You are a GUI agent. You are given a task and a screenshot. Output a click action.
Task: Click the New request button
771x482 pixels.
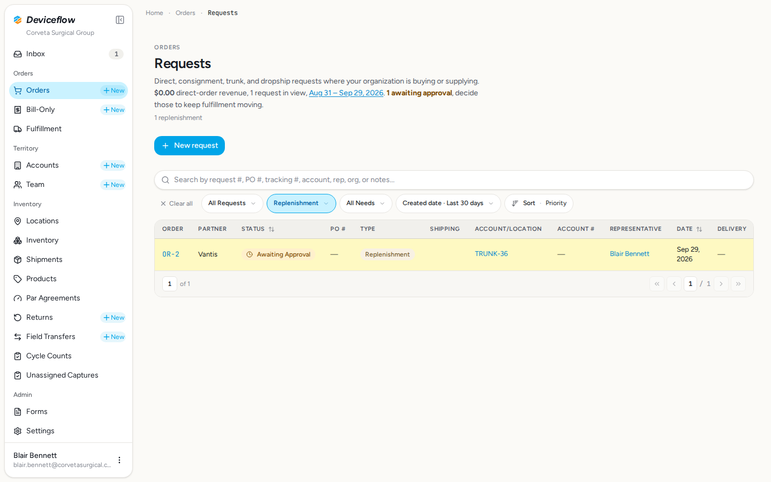190,146
